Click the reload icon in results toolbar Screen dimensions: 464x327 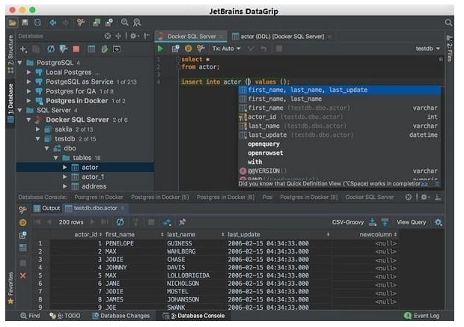[120, 222]
